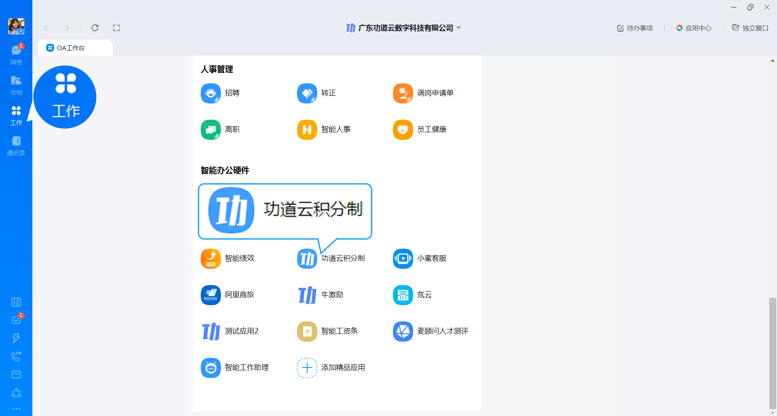Select 通讯录 contacts in sidebar
The image size is (777, 416).
(x=16, y=145)
